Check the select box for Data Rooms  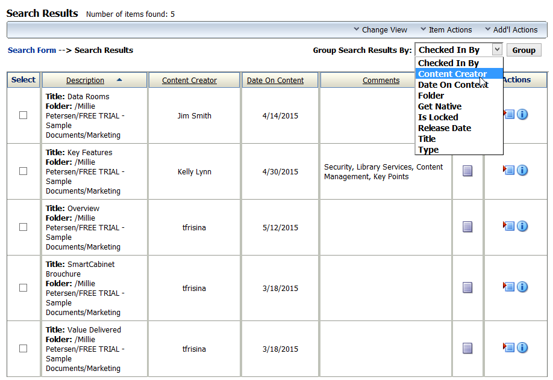point(23,114)
